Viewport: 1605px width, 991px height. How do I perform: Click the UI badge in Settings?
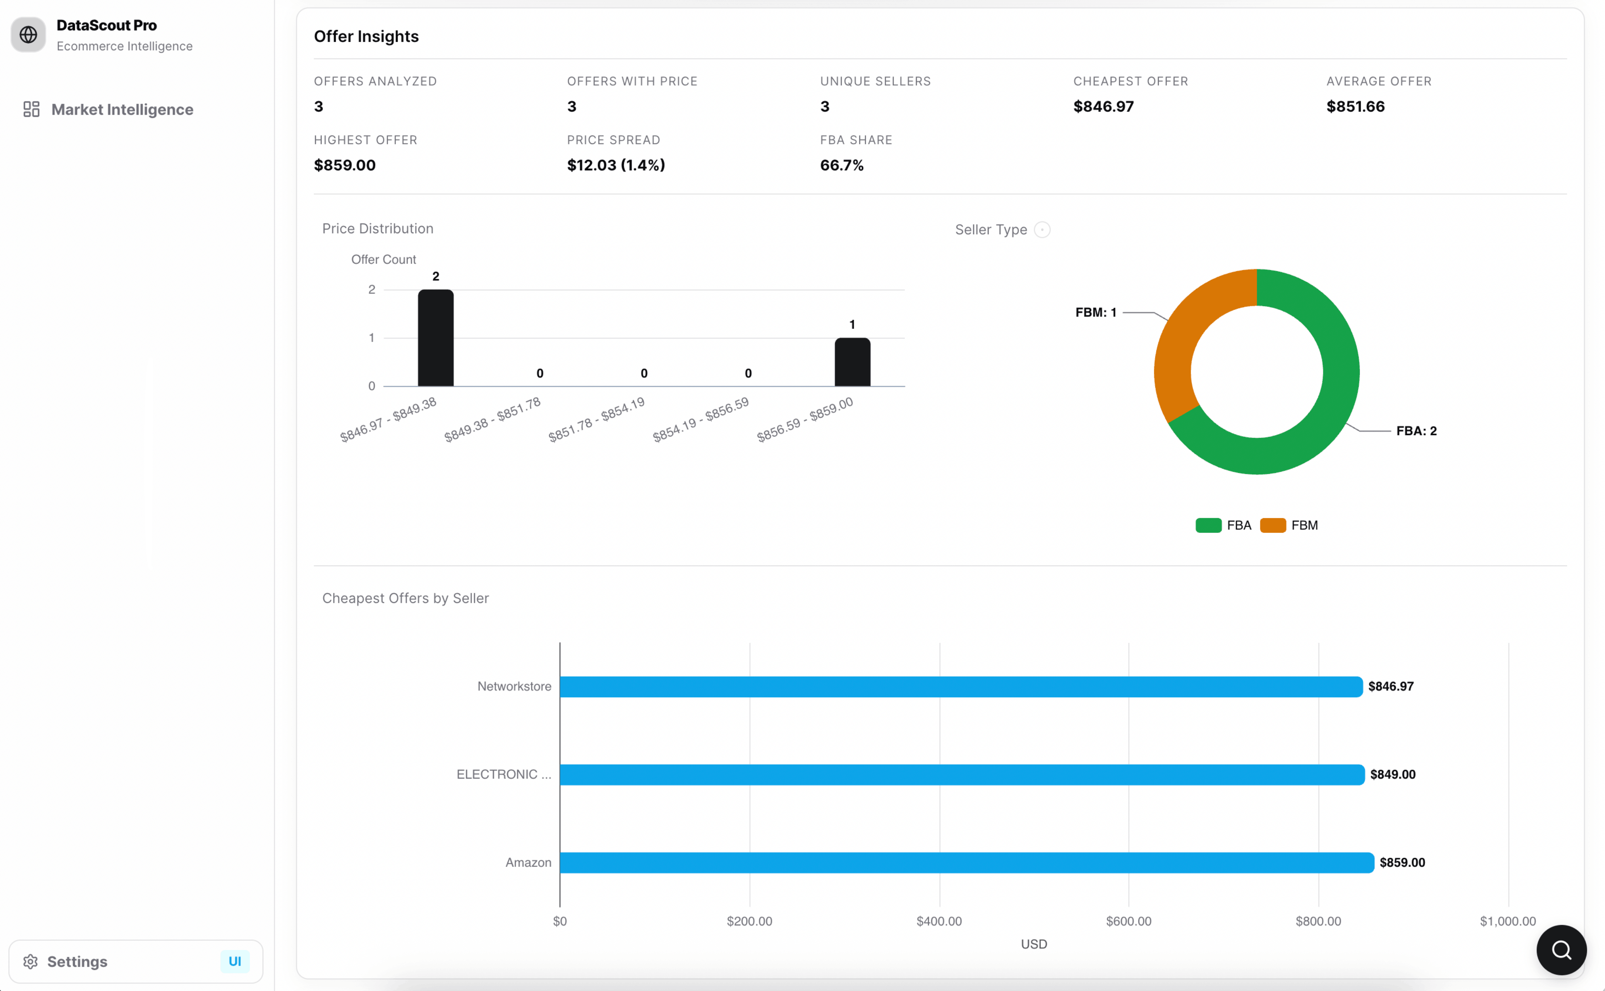(235, 961)
